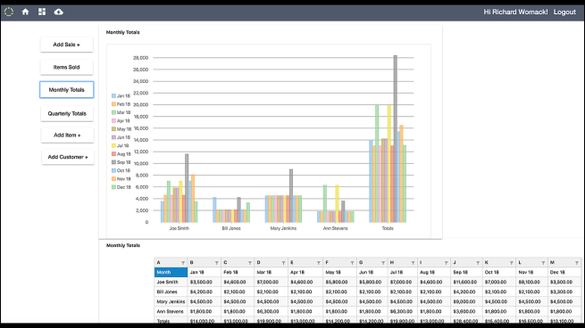585x328 pixels.
Task: Open the Items Sold view
Action: click(66, 68)
